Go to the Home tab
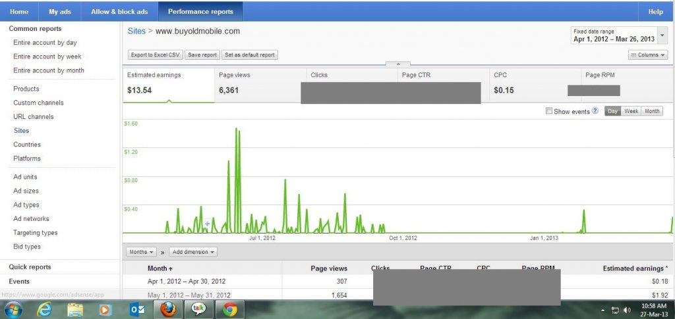Image resolution: width=675 pixels, height=319 pixels. click(19, 12)
